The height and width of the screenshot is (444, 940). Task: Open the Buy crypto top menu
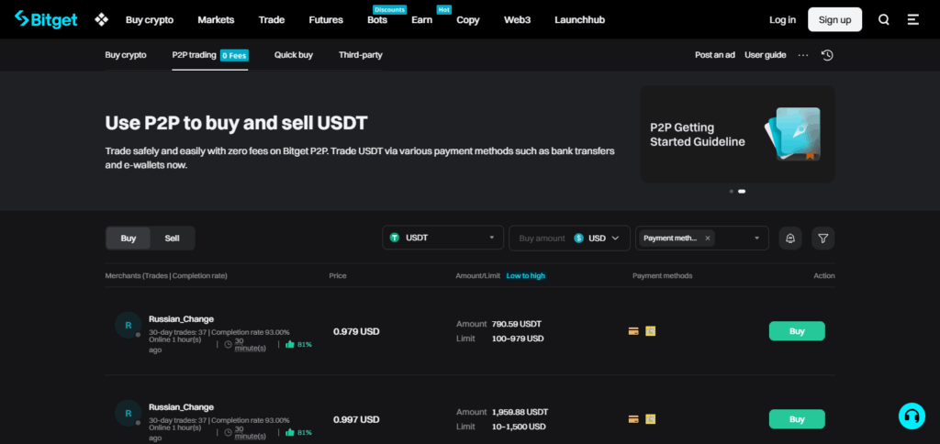[150, 20]
